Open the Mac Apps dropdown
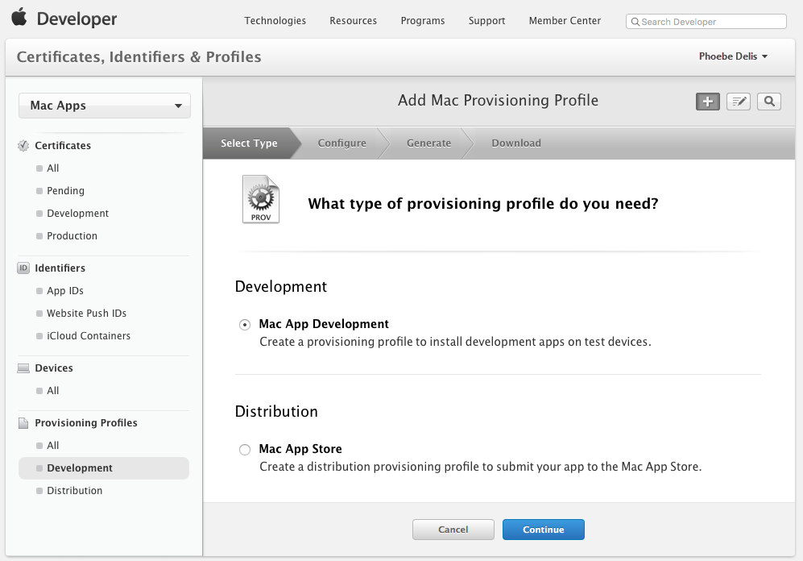The width and height of the screenshot is (803, 561). (104, 106)
